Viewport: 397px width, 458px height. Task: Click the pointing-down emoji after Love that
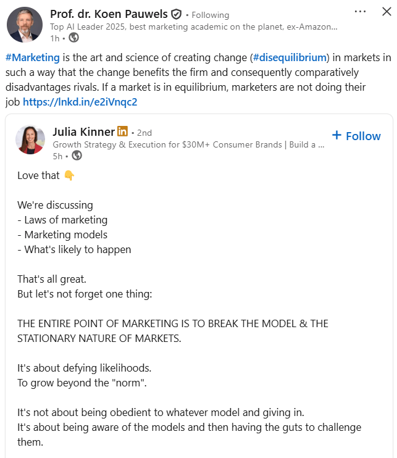coord(69,176)
